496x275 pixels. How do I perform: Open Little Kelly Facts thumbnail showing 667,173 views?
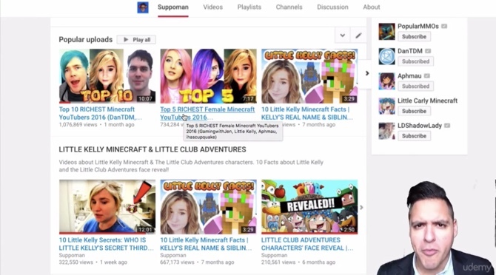[209, 207]
